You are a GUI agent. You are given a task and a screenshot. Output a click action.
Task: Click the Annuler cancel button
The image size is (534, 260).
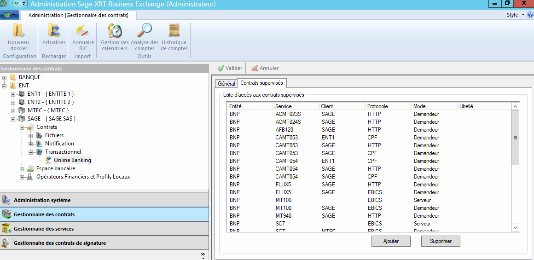point(265,68)
